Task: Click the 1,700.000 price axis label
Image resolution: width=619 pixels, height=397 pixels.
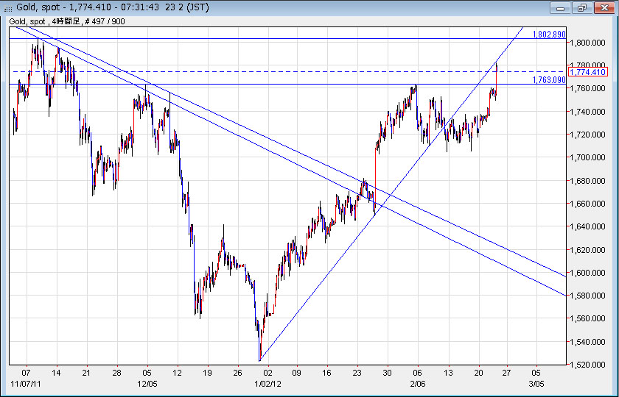Action: pyautogui.click(x=590, y=157)
